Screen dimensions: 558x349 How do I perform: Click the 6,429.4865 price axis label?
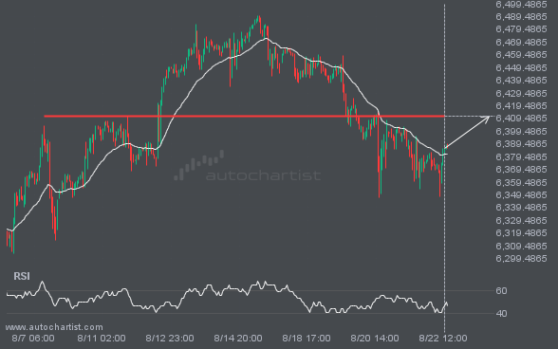pyautogui.click(x=521, y=94)
